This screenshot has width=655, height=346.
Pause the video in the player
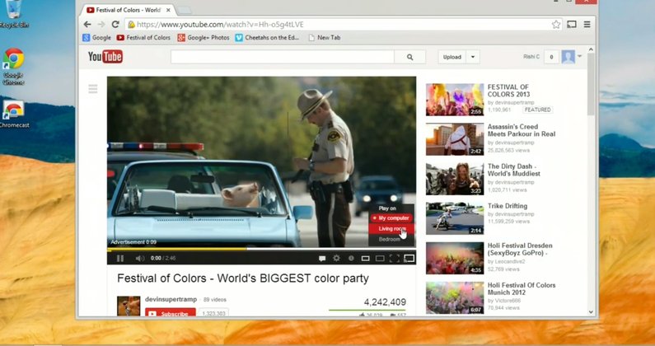tap(120, 258)
